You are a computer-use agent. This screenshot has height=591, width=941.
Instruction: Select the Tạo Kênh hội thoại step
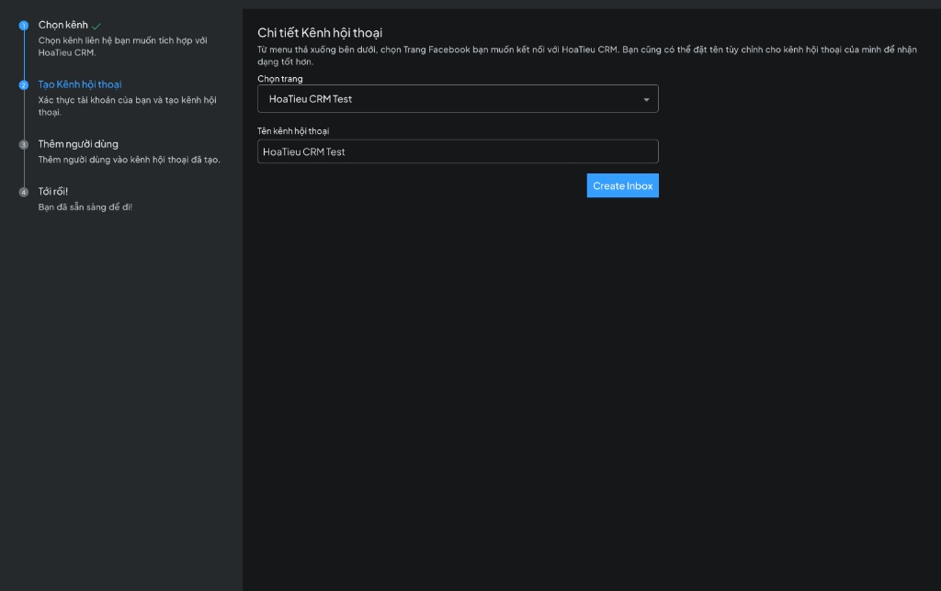coord(79,84)
